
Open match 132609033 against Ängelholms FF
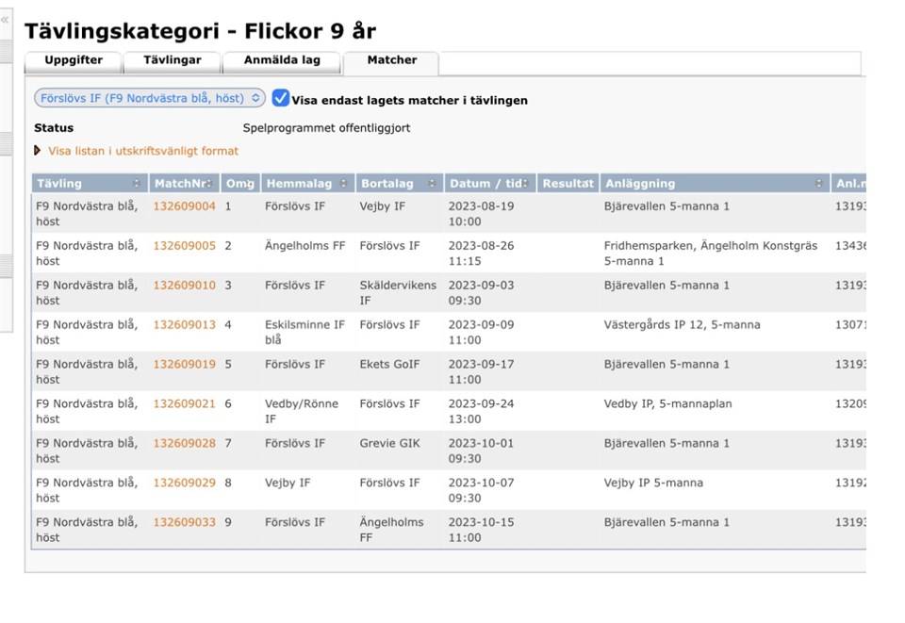[x=184, y=522]
